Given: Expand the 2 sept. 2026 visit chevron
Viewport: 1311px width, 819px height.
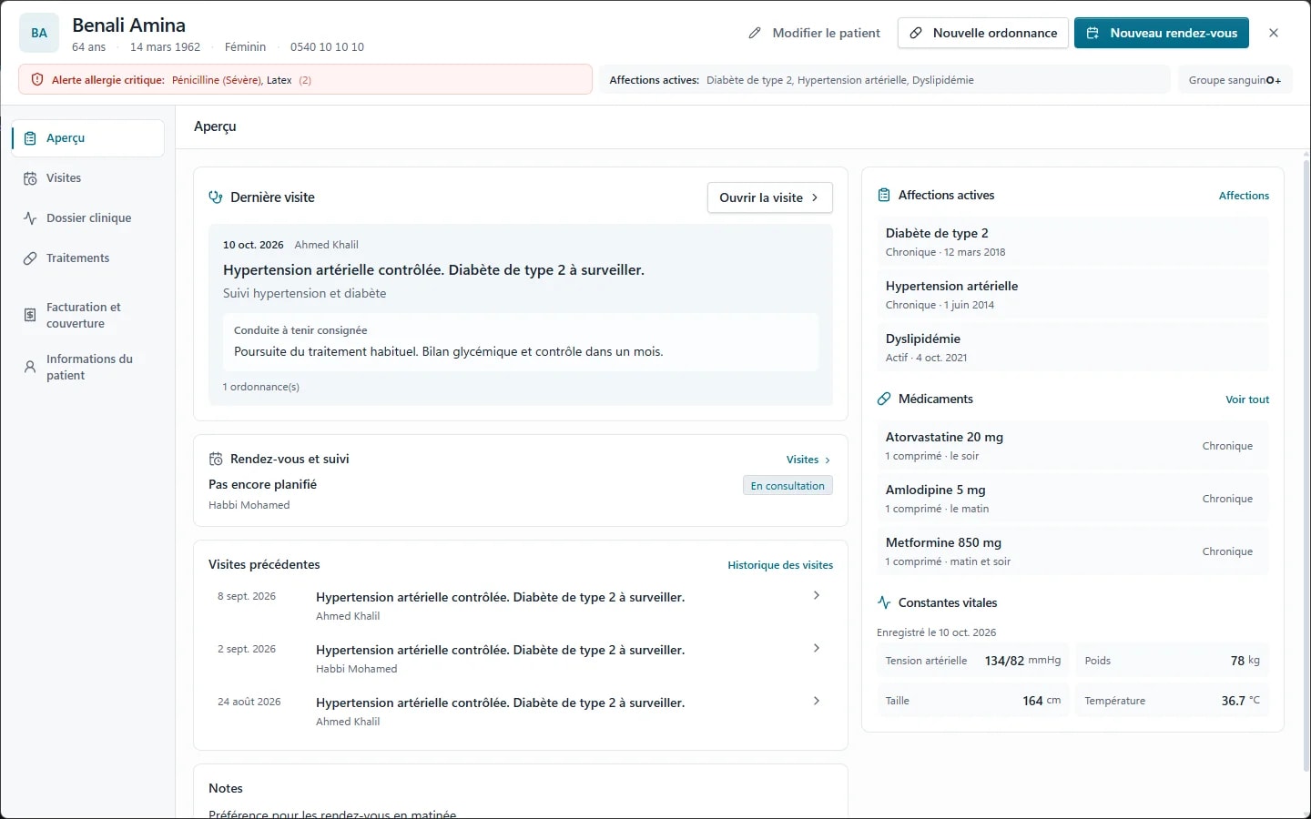Looking at the screenshot, I should click(x=817, y=648).
